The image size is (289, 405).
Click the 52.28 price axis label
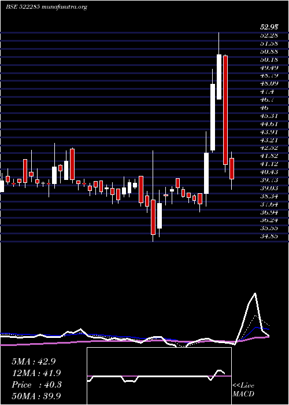pos(269,35)
